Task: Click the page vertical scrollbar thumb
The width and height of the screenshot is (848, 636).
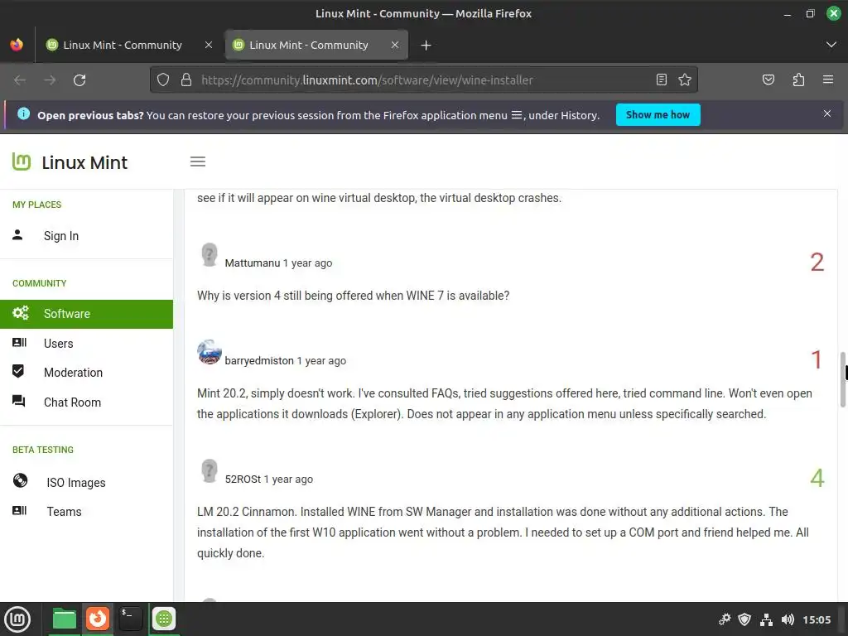Action: pos(842,379)
